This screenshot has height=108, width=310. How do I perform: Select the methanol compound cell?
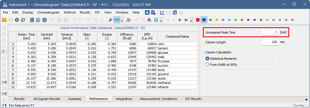tap(177, 83)
